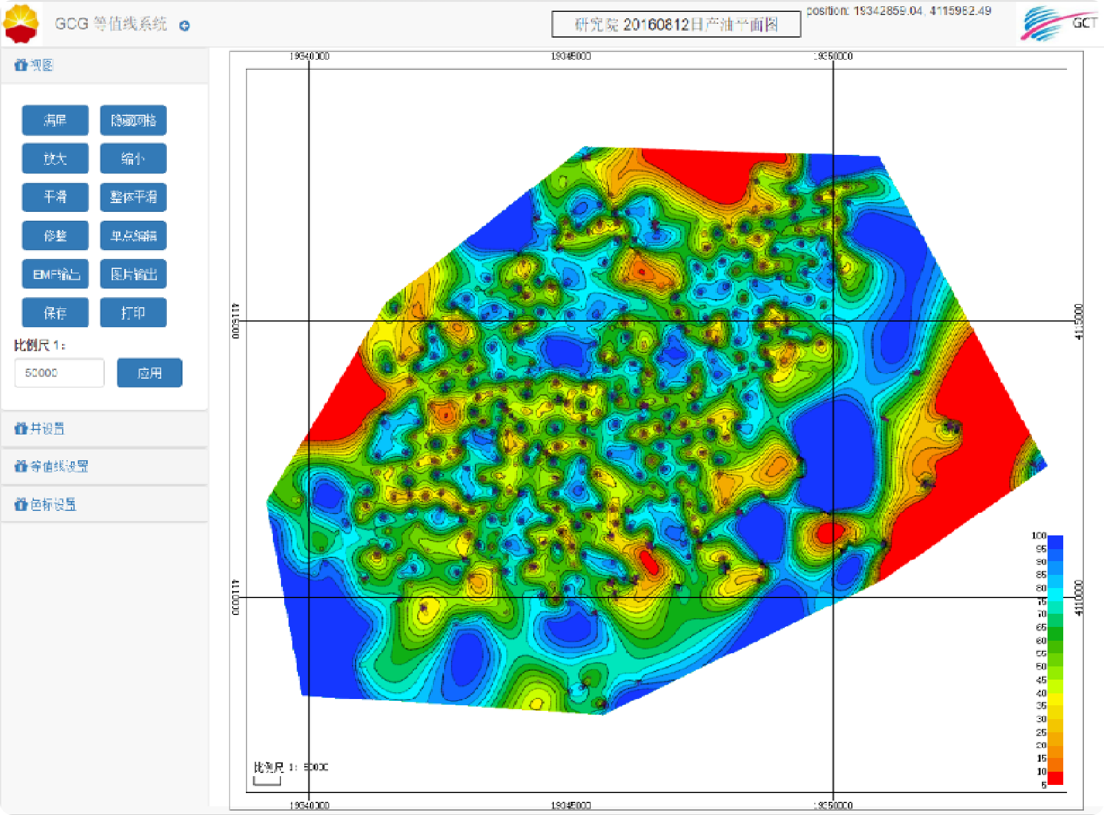
Task: Toggle the 隐藏网格 grid visibility button
Action: [133, 120]
